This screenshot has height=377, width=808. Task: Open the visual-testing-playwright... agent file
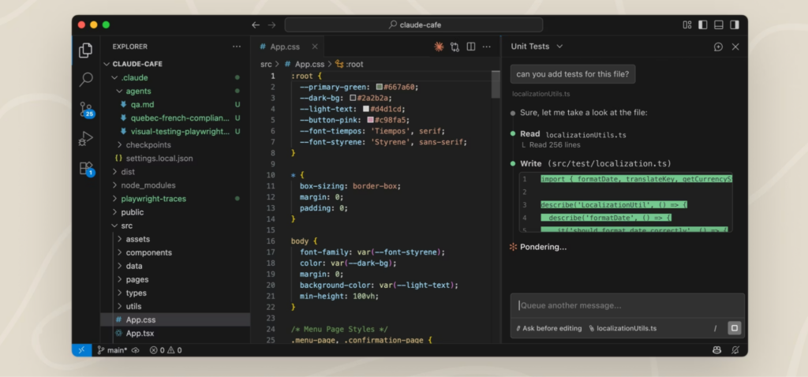(x=180, y=132)
